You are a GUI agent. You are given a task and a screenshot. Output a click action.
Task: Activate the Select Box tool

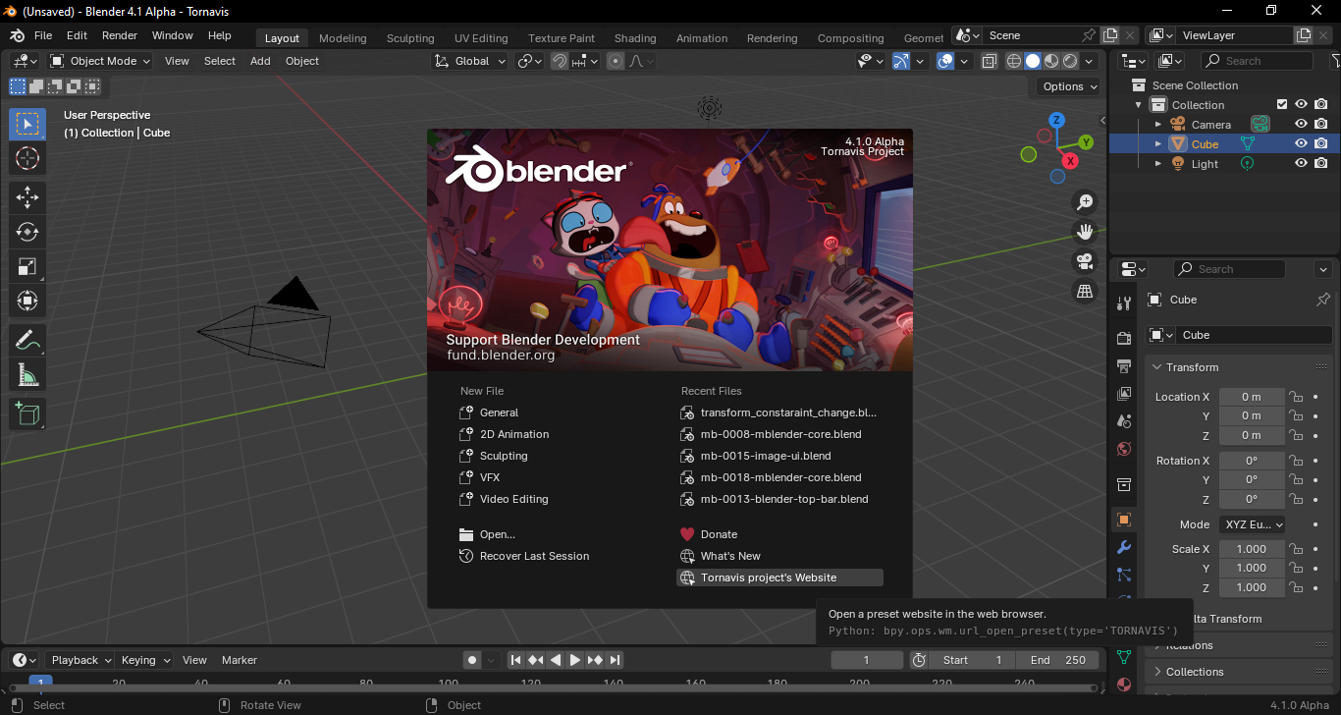(x=27, y=124)
